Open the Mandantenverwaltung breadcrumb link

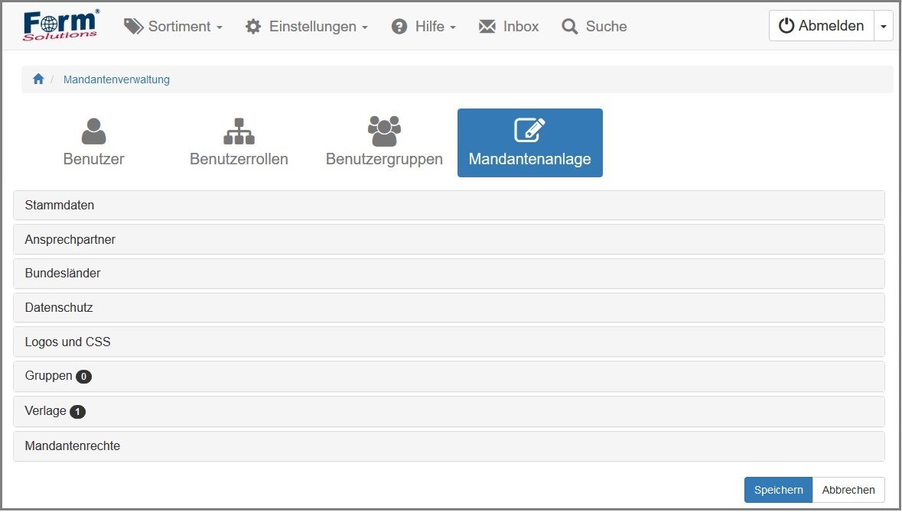click(x=116, y=79)
